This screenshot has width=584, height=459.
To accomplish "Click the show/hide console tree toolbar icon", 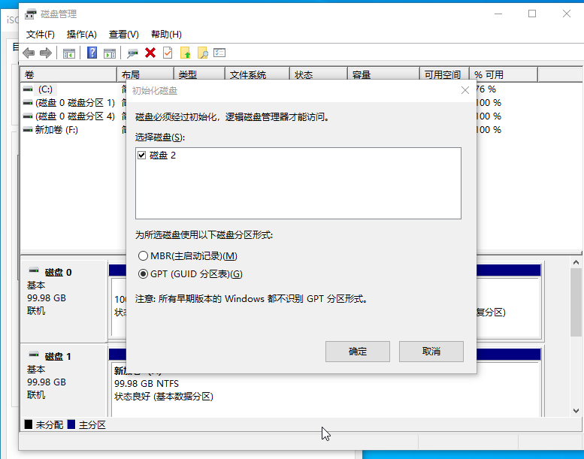I will [69, 53].
